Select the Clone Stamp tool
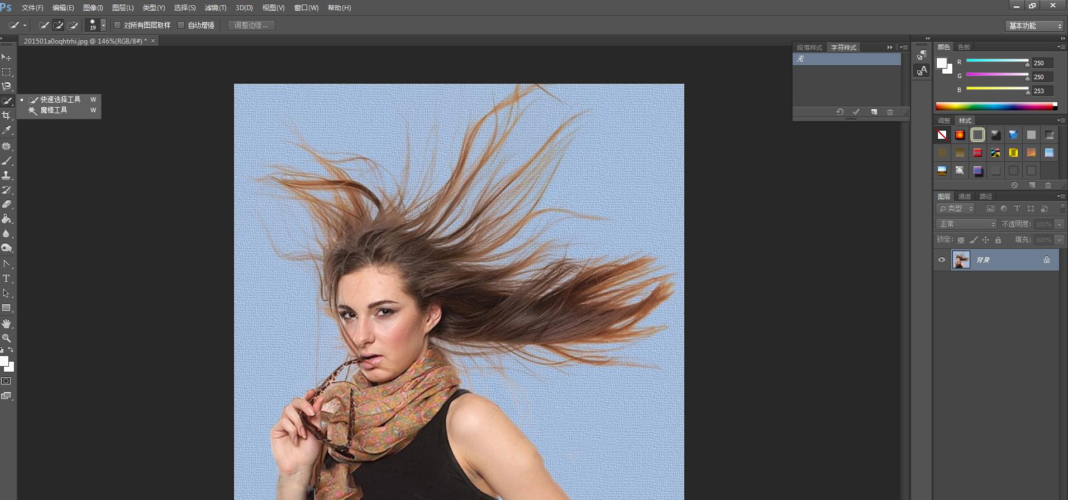This screenshot has height=500, width=1068. 7,175
